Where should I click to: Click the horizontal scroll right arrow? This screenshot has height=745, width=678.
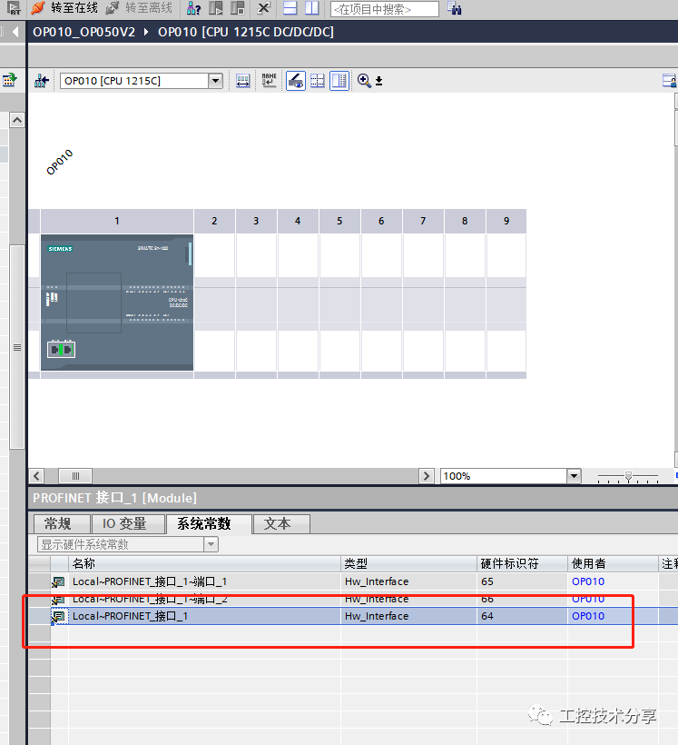[426, 476]
